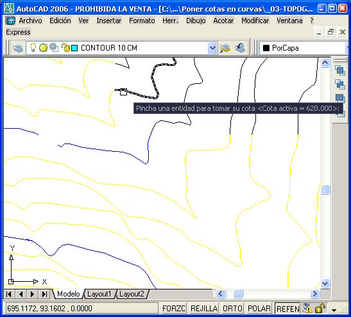Viewport: 351px width, 317px height.
Task: Click the Layer Previous icon
Action: 240,48
